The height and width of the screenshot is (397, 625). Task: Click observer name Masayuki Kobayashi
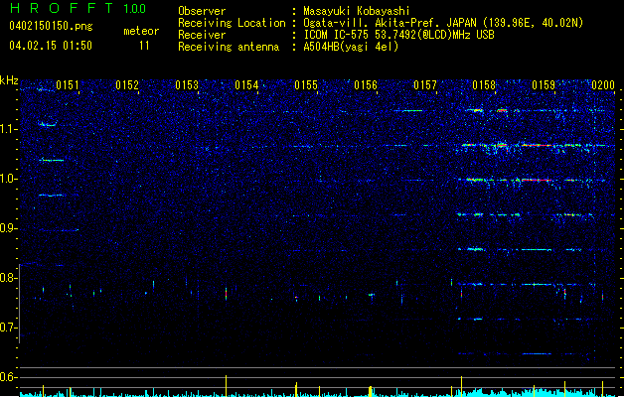(x=357, y=11)
